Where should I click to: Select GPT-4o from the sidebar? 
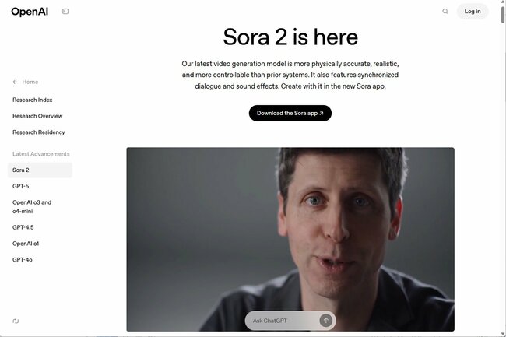pos(23,260)
